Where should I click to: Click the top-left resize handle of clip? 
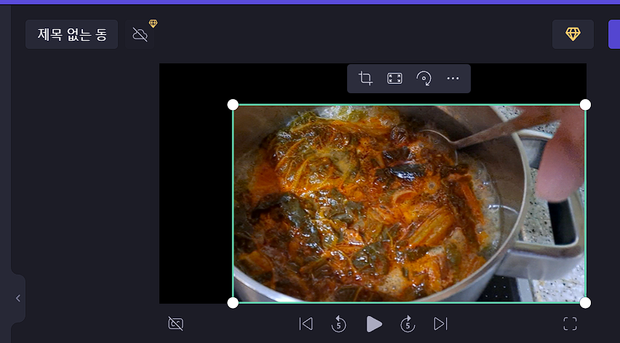tap(233, 105)
